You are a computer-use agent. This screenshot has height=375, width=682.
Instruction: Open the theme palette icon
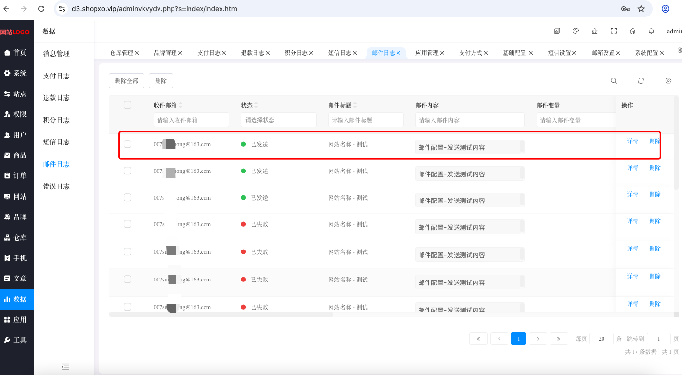point(576,31)
